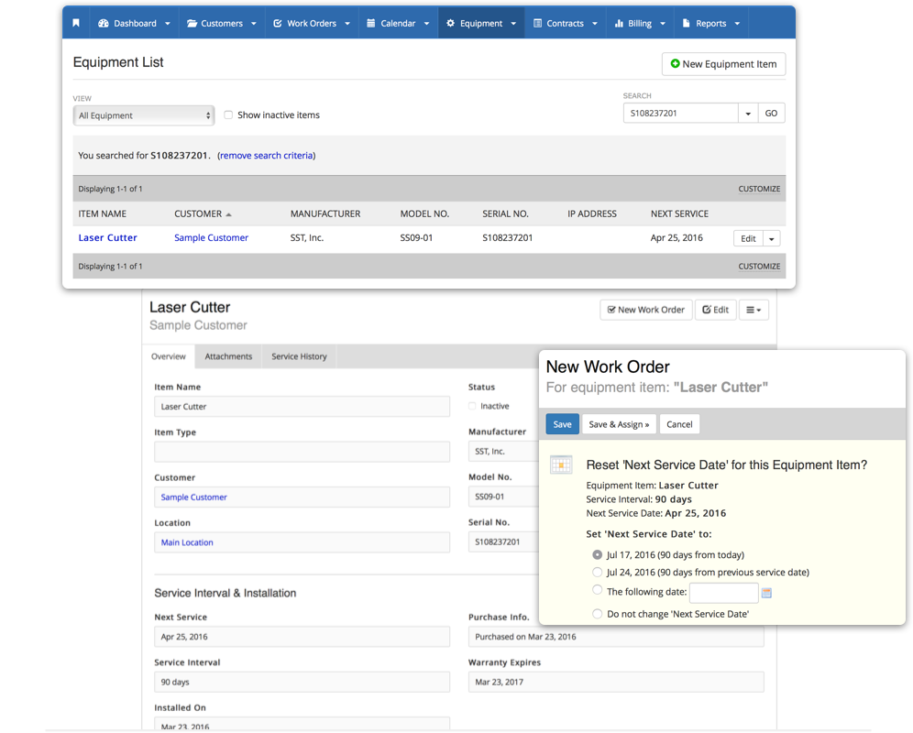Expand Billing menu arrow
The image size is (913, 733).
[x=663, y=24]
